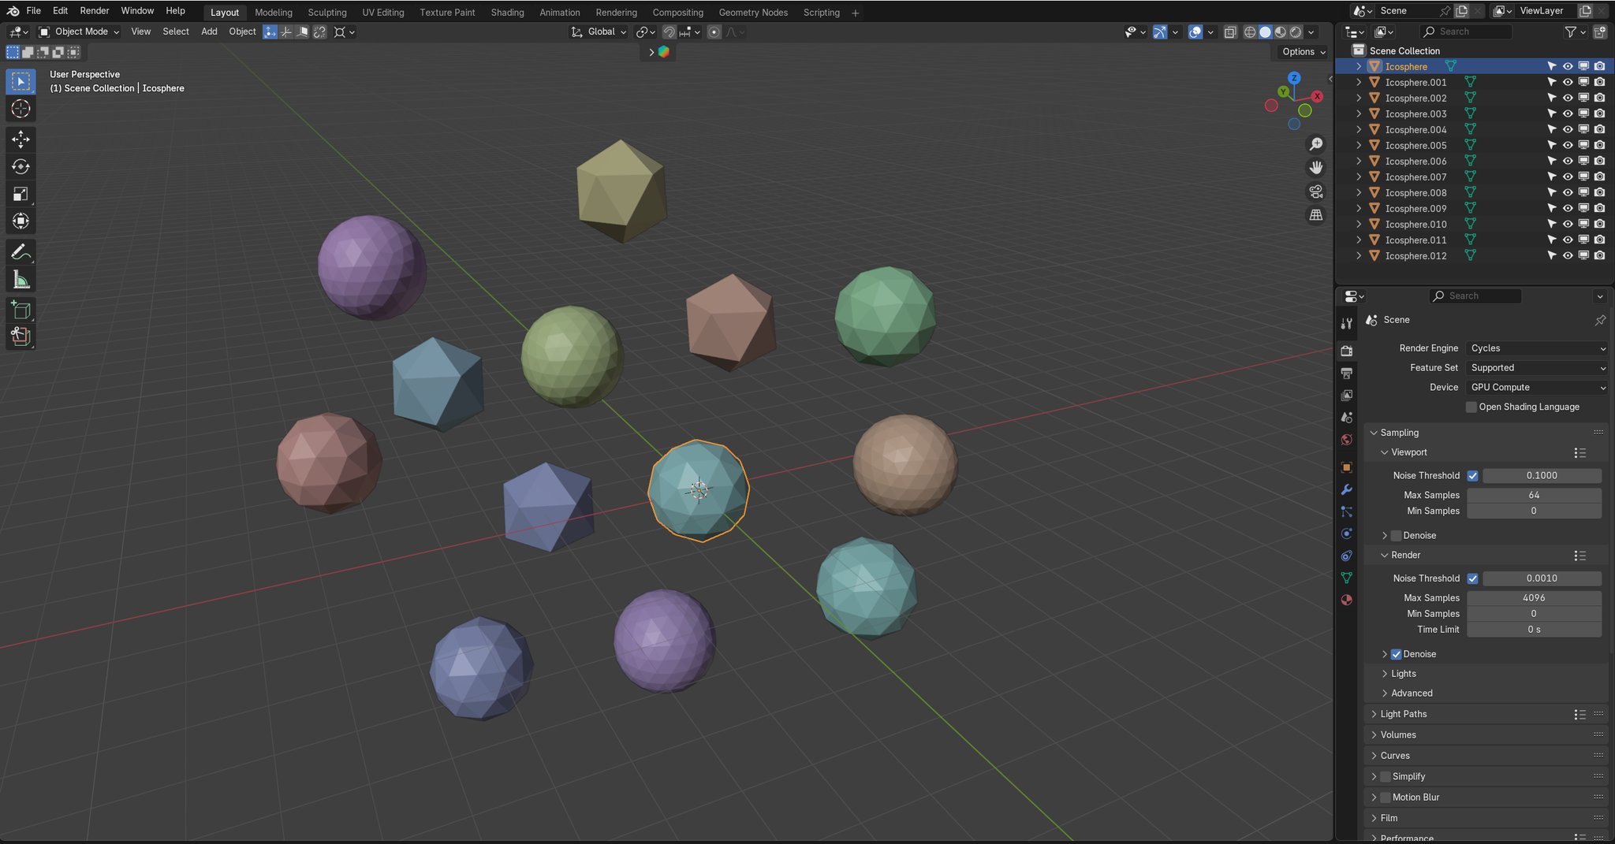Image resolution: width=1615 pixels, height=844 pixels.
Task: Switch to wireframe shading mode icon
Action: tap(1251, 32)
